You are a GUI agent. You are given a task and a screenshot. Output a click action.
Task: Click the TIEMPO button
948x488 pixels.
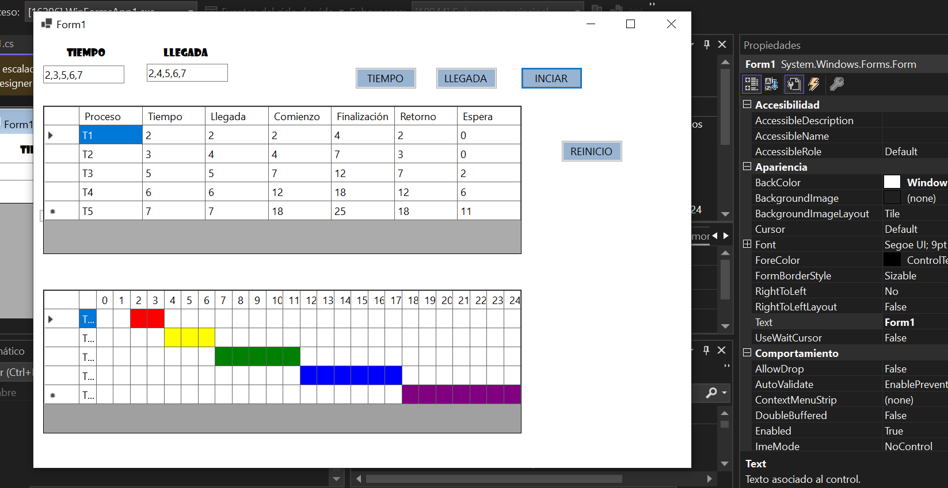click(386, 78)
